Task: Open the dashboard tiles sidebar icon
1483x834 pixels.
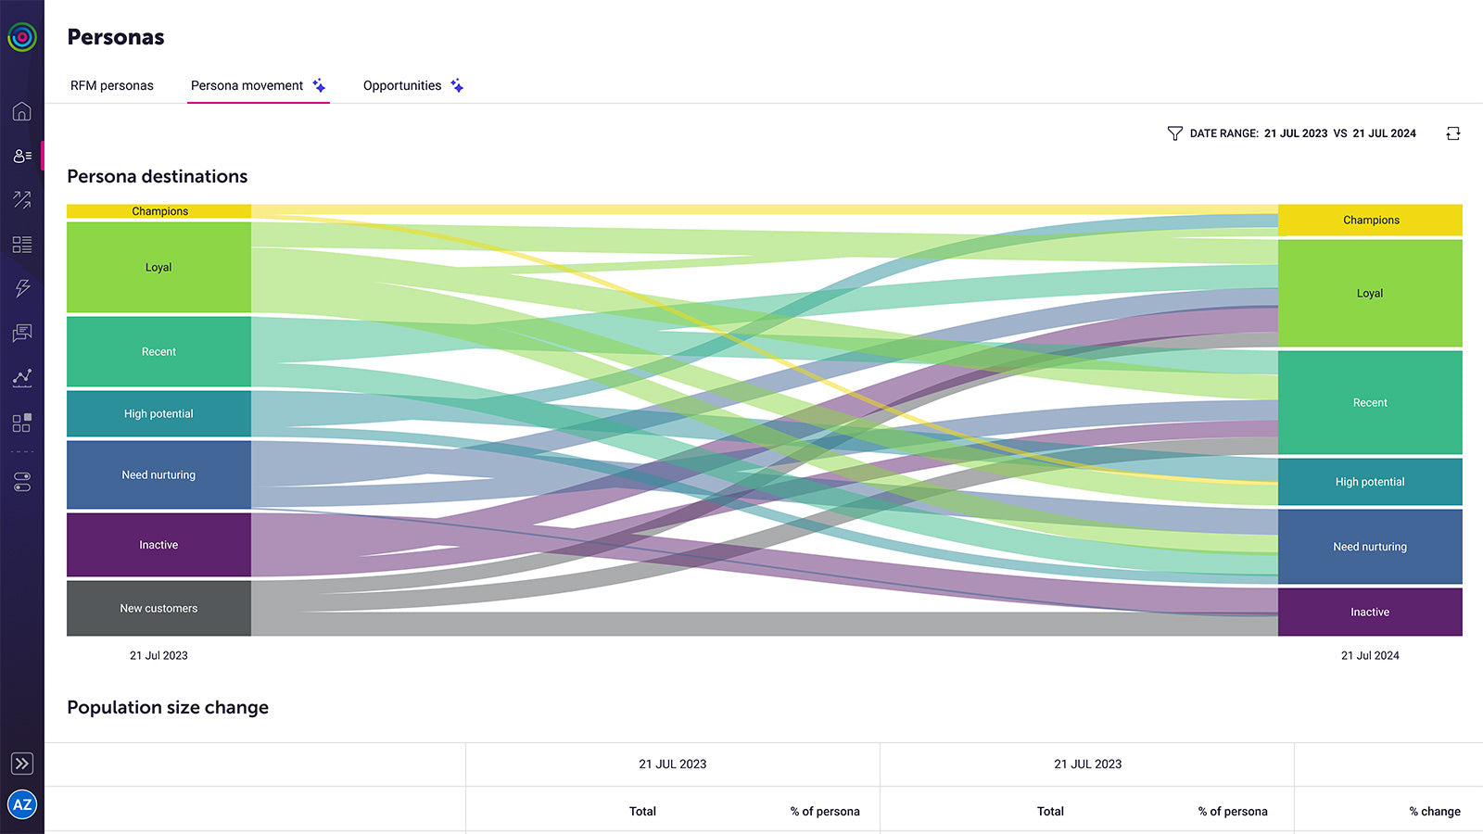Action: tap(22, 423)
